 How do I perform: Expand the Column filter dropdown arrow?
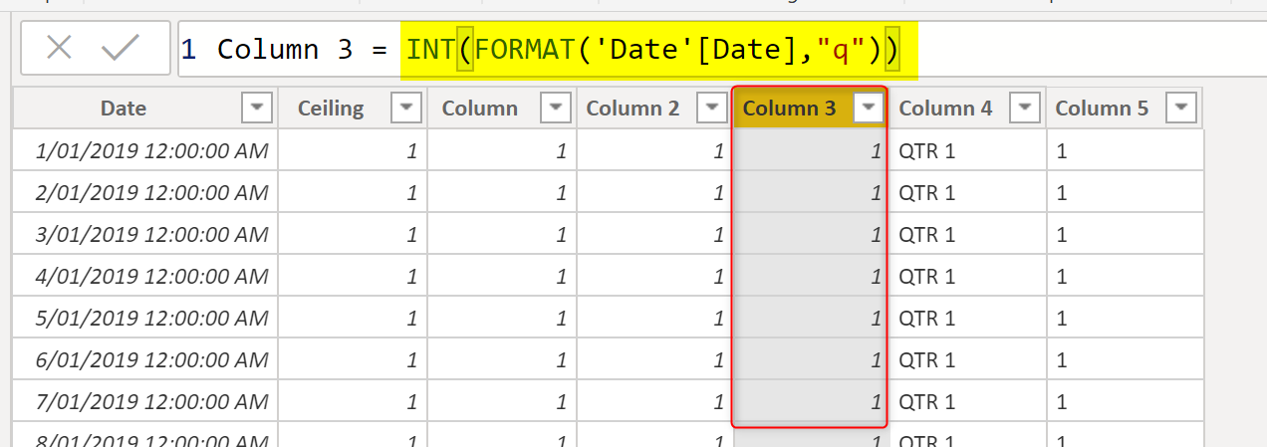[556, 108]
